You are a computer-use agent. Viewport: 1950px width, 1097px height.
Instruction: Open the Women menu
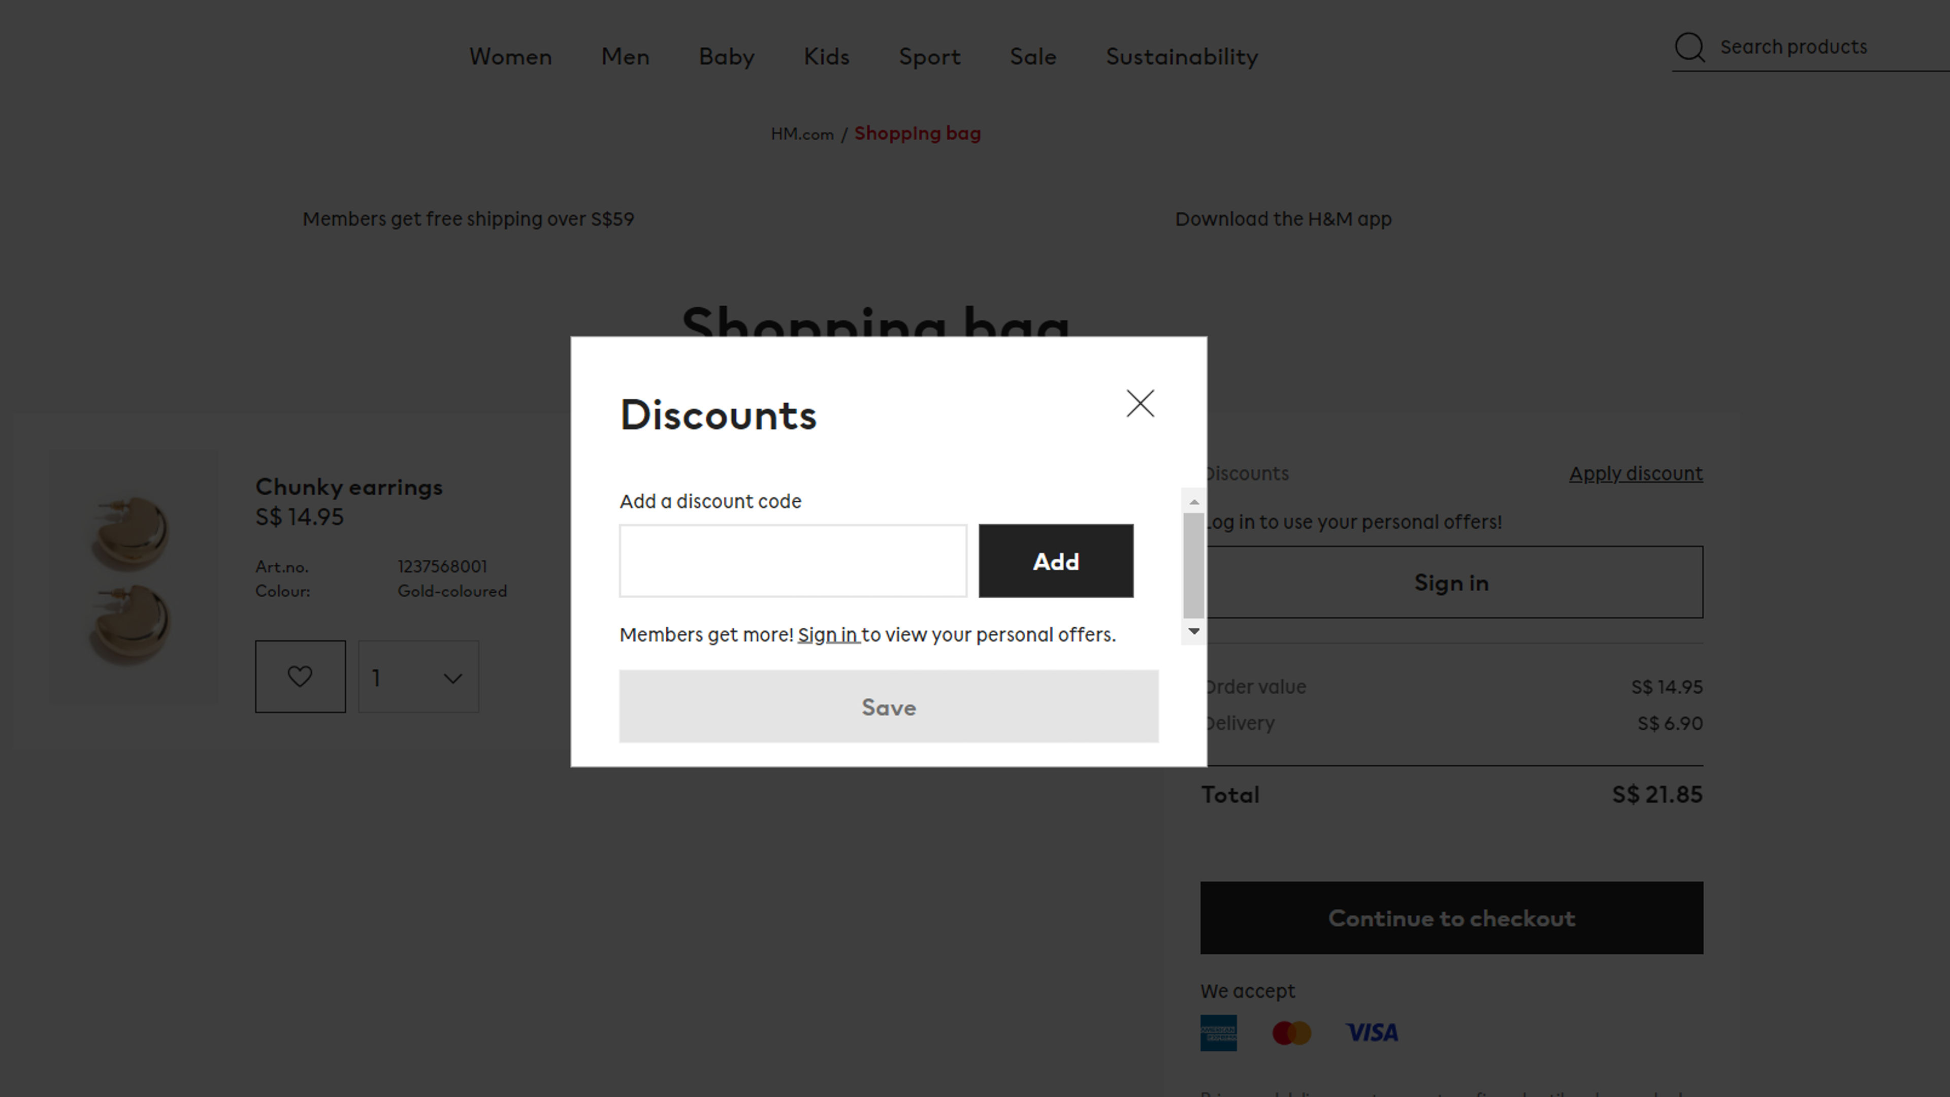pos(510,57)
